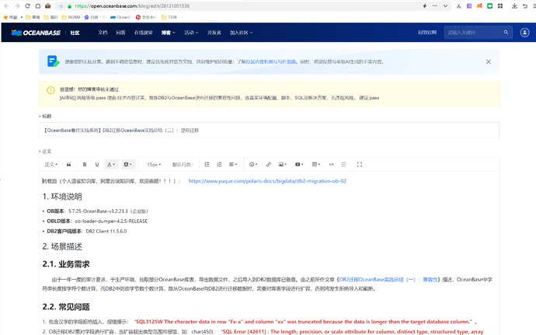Toggle bold formatting in the editor
Image resolution: width=536 pixels, height=335 pixels.
pyautogui.click(x=85, y=165)
